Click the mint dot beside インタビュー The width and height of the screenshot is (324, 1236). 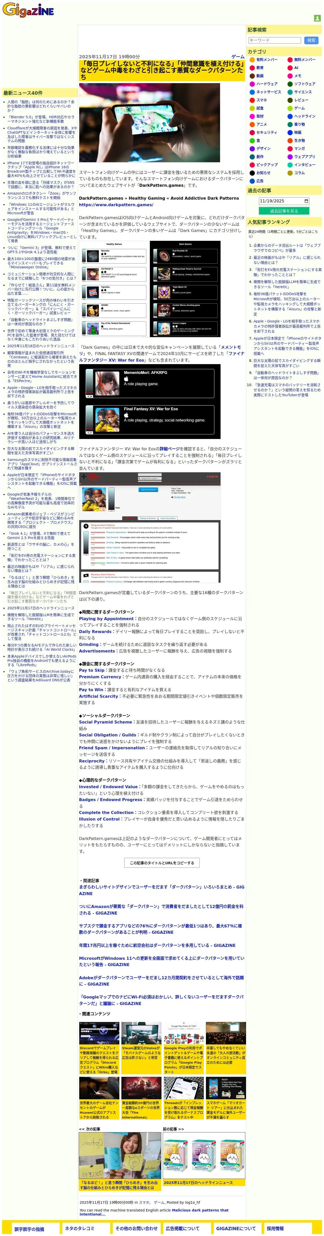[290, 165]
